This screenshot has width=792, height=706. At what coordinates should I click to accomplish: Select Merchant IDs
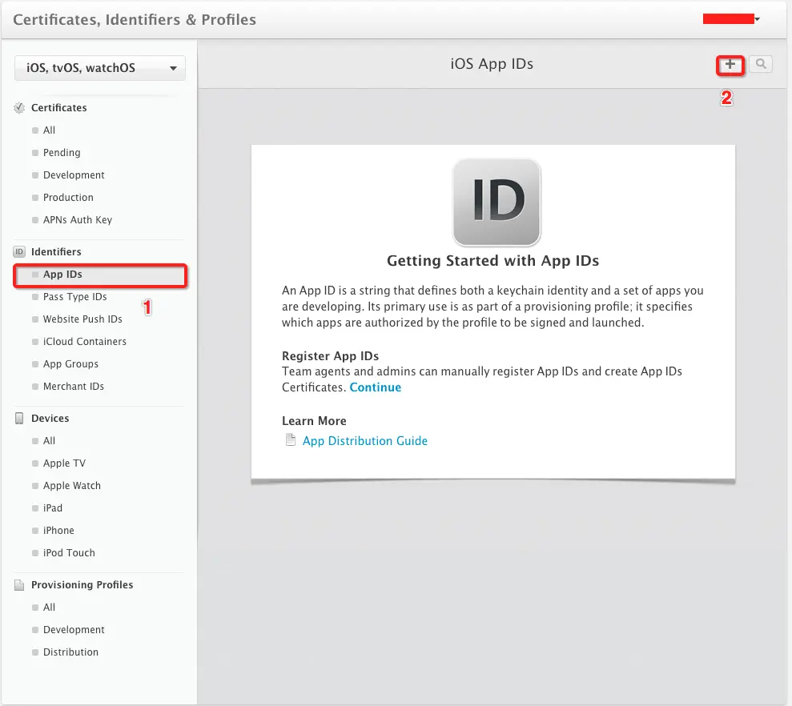click(73, 387)
